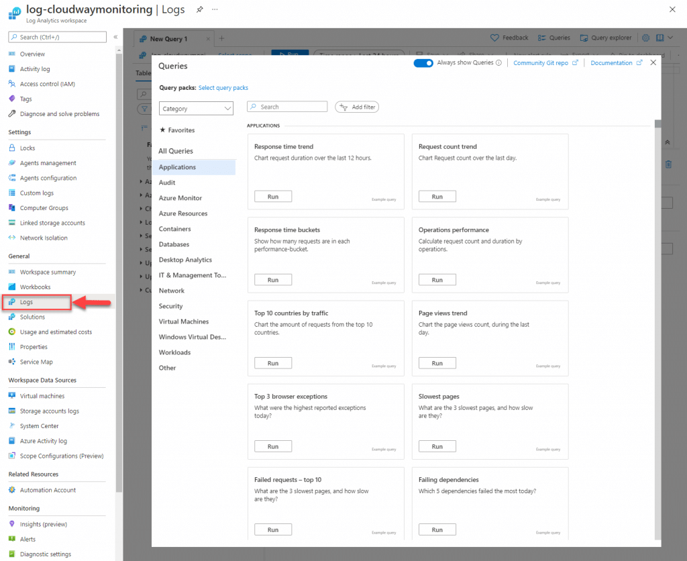Run the Page views trend query
Viewport: 687px width, 561px height.
[x=437, y=363]
